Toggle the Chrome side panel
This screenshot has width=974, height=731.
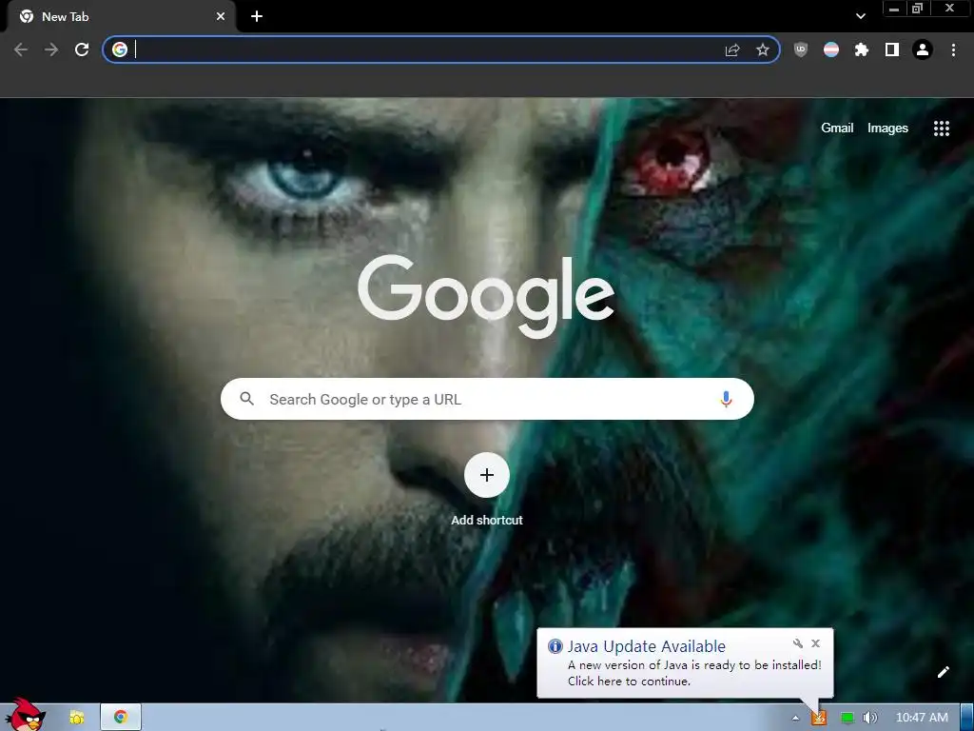pyautogui.click(x=892, y=49)
